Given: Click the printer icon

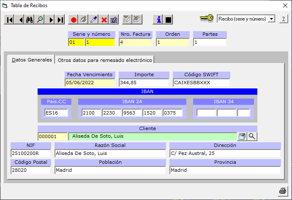Looking at the screenshot, I should pyautogui.click(x=282, y=190).
